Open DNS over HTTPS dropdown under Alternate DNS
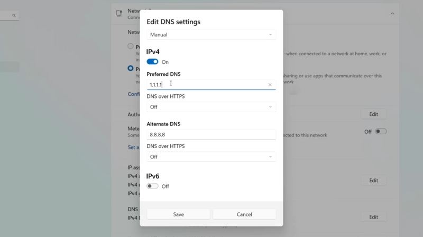The height and width of the screenshot is (237, 423). [x=211, y=156]
